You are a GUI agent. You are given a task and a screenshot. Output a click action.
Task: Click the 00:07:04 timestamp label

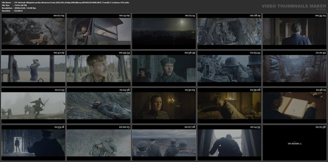[x=59, y=16]
